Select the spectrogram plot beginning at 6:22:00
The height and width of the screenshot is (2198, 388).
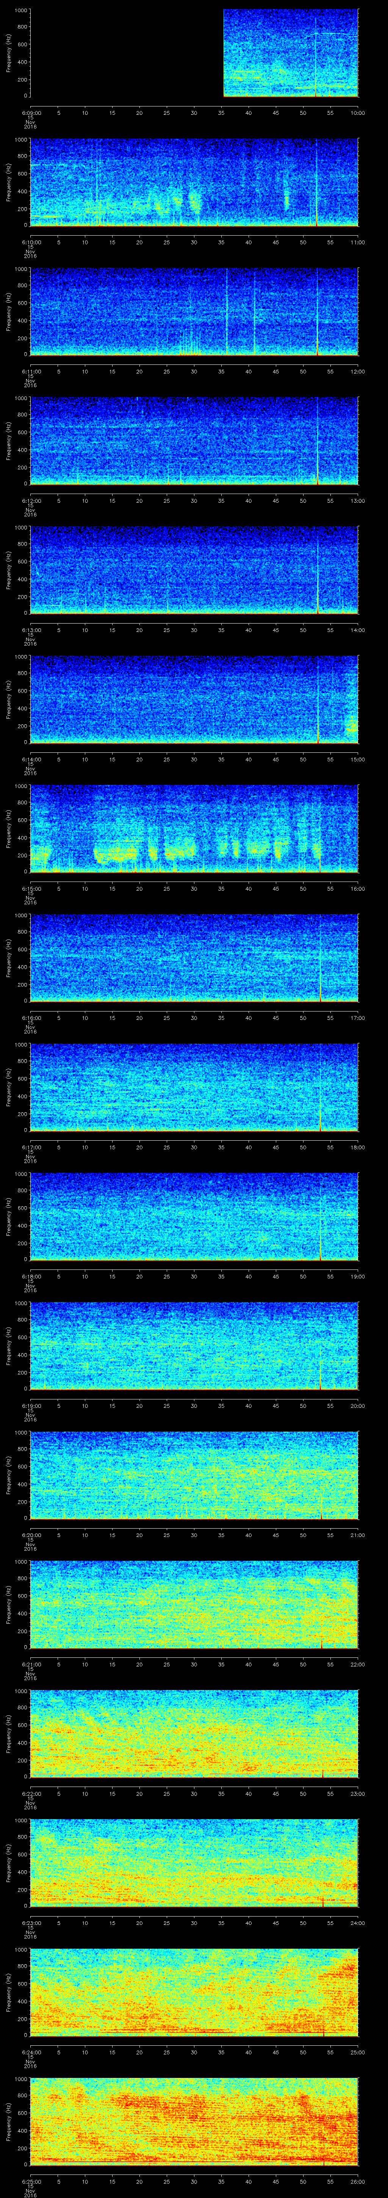[x=194, y=1734]
